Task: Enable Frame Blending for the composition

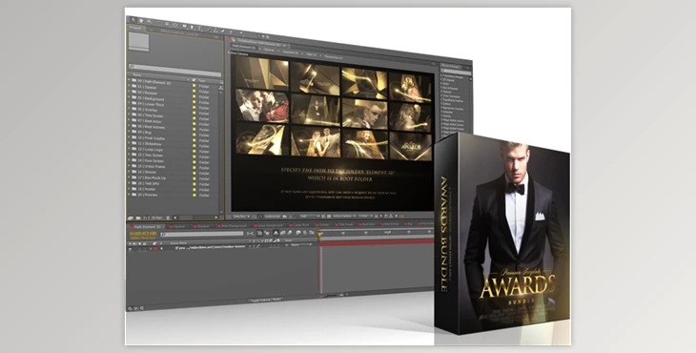Action: click(x=283, y=233)
